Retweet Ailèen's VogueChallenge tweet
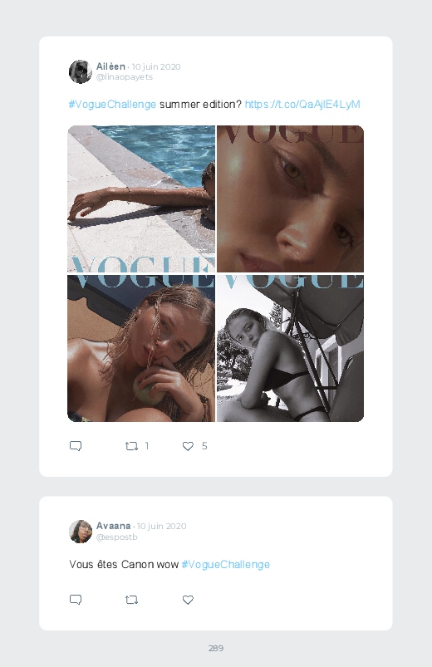 click(x=131, y=446)
